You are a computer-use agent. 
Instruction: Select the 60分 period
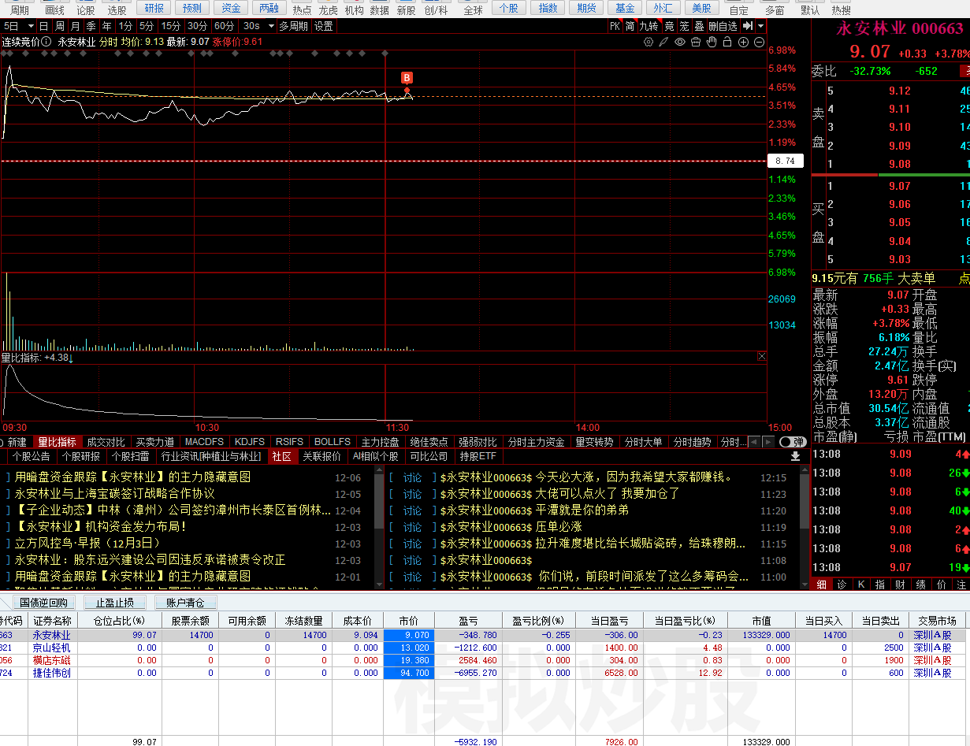(224, 26)
